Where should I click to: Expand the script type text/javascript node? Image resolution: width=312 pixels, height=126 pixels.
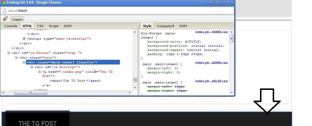(24, 39)
